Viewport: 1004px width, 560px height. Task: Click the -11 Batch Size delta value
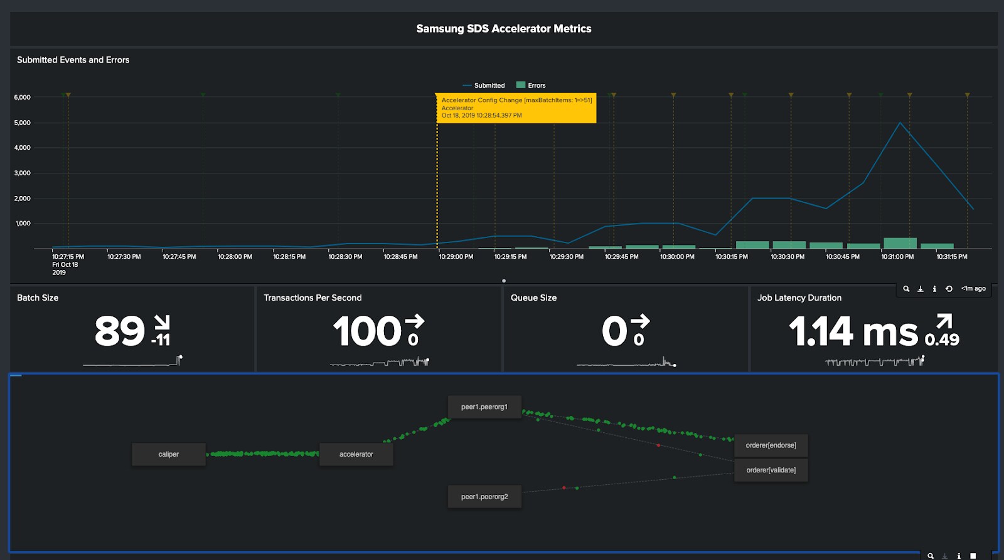[x=161, y=340]
